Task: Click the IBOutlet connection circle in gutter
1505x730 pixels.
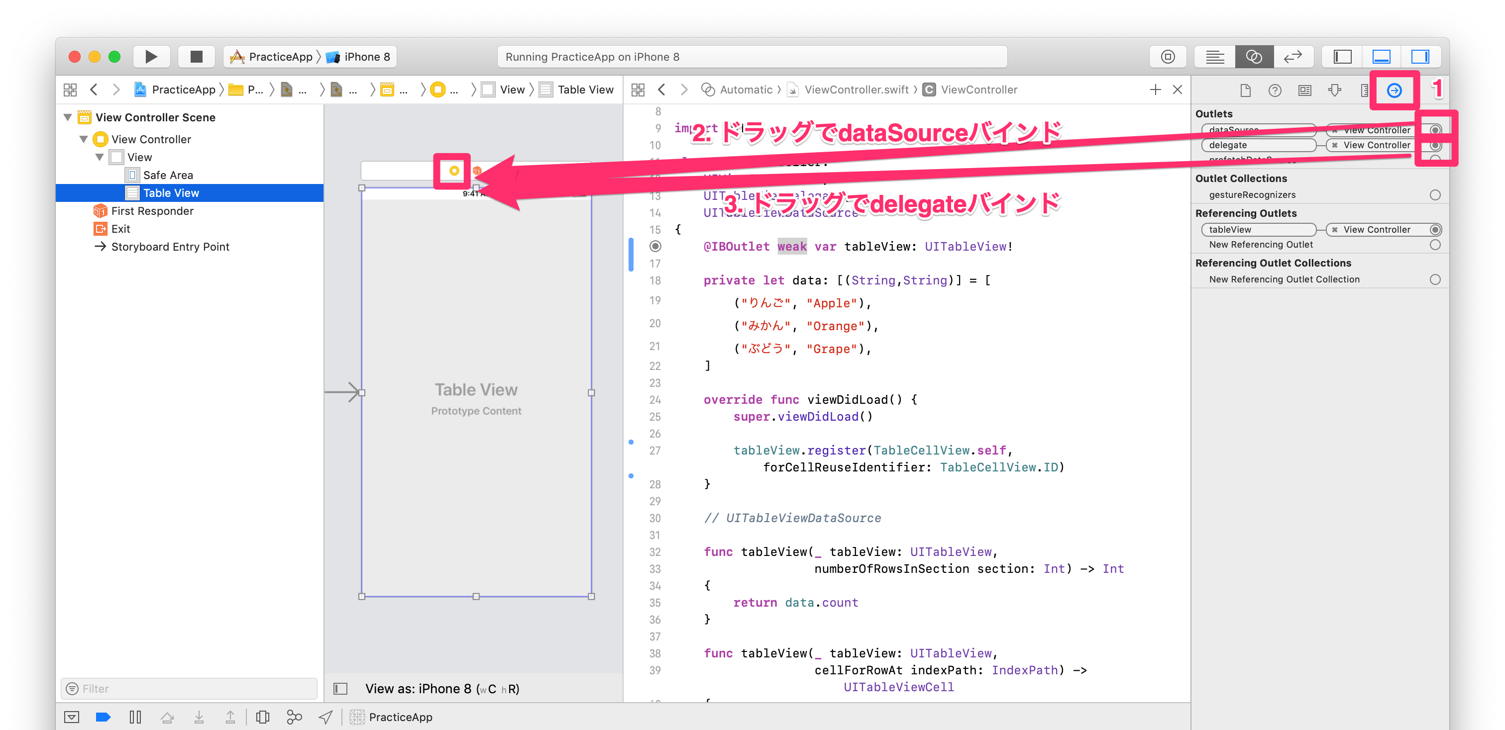Action: pos(655,246)
